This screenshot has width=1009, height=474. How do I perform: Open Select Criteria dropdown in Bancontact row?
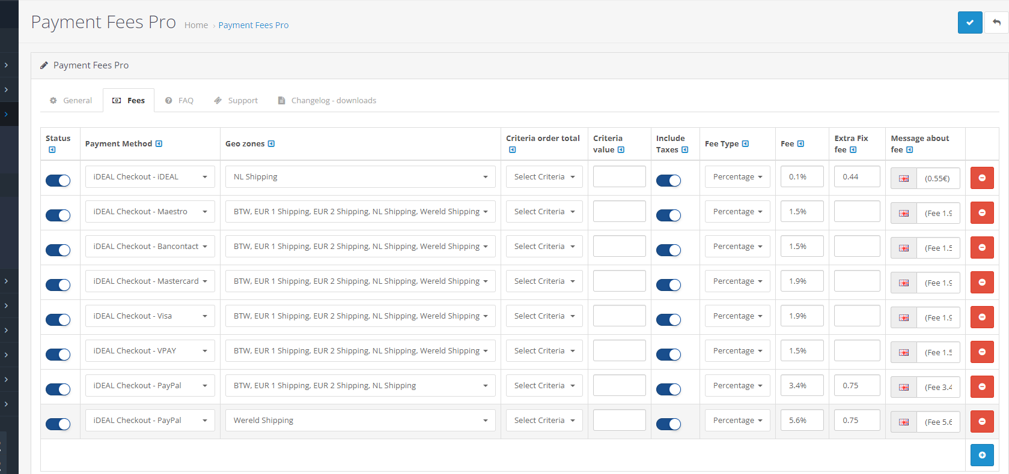click(x=544, y=247)
